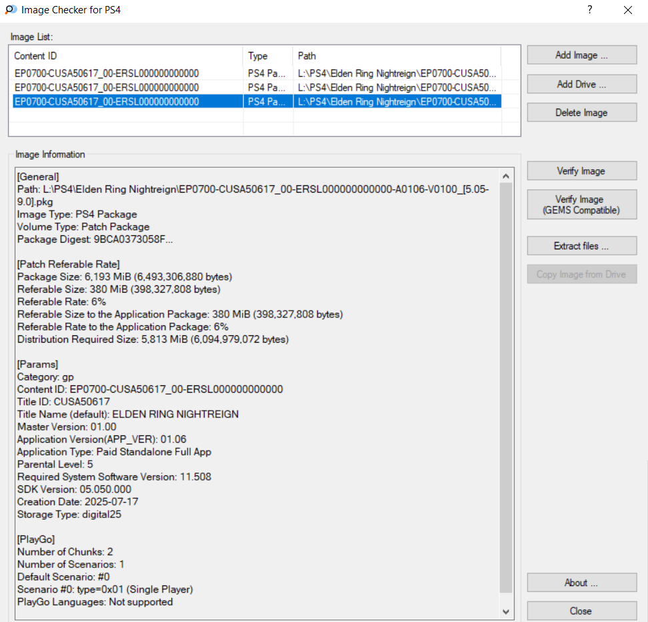Run the plain Verify Image button
Image resolution: width=648 pixels, height=622 pixels.
(581, 171)
